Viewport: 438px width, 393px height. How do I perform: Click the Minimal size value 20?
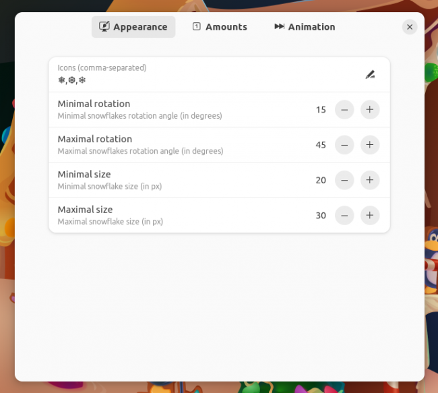click(x=321, y=180)
